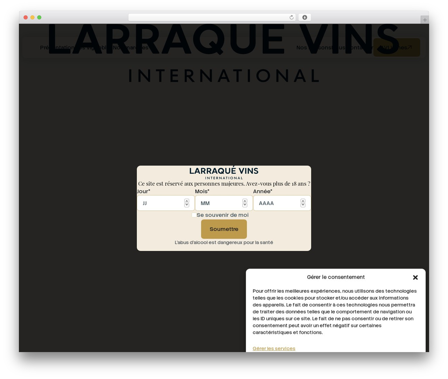The width and height of the screenshot is (448, 379).
Task: Tick the 'Se souvenir de moi' checkbox
Action: [194, 215]
